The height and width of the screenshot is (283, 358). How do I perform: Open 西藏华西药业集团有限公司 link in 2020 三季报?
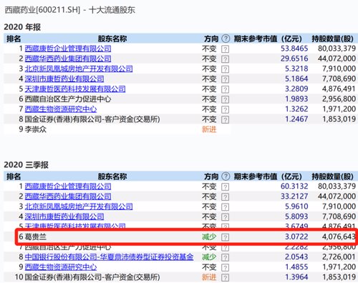(x=68, y=197)
